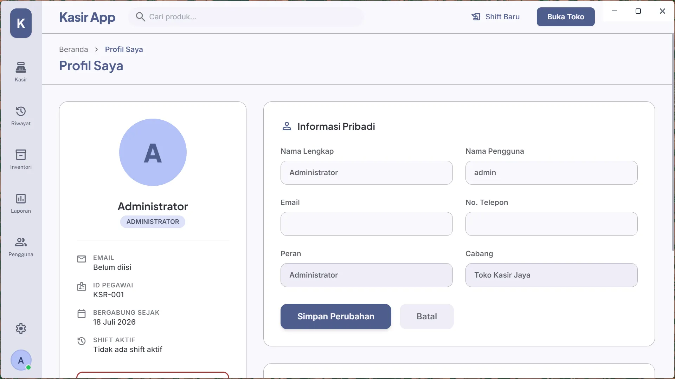Minimize the application window
The image size is (675, 379).
pyautogui.click(x=615, y=11)
